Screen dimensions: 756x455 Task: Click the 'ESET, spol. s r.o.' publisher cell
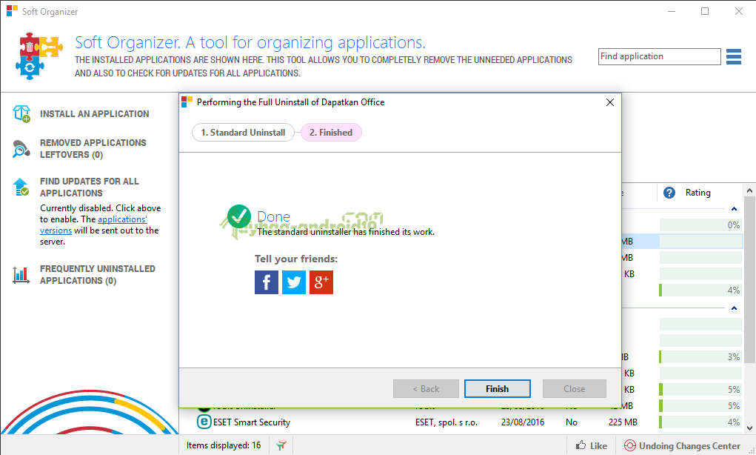[446, 422]
